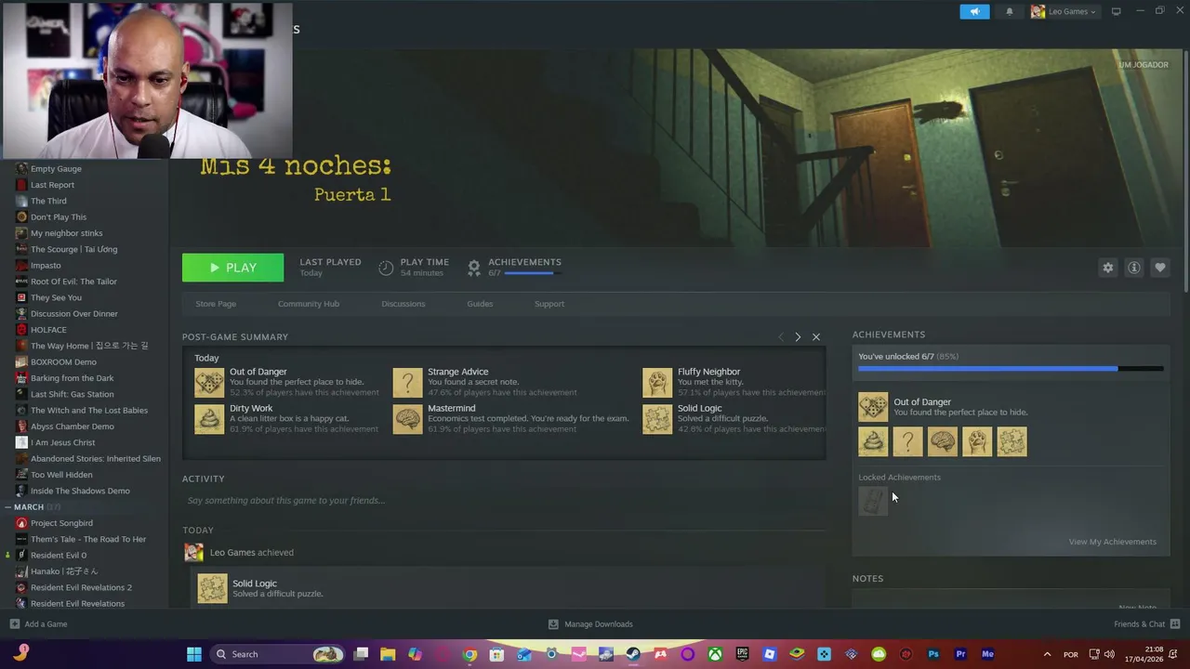Show hidden system tray icons
Image resolution: width=1190 pixels, height=669 pixels.
[x=1047, y=654]
